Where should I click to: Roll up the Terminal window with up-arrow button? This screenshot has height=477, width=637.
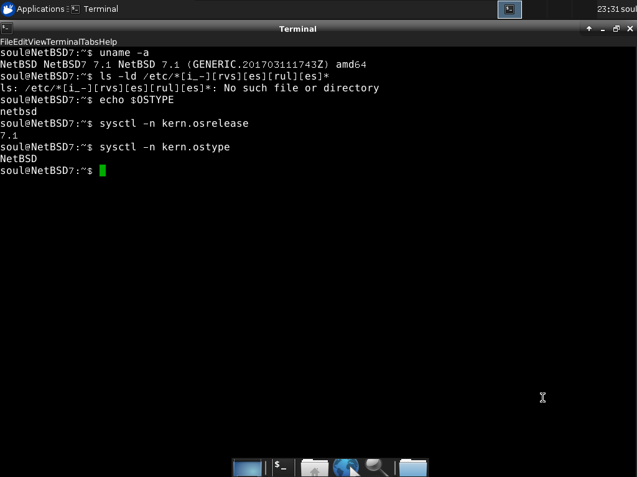coord(589,29)
